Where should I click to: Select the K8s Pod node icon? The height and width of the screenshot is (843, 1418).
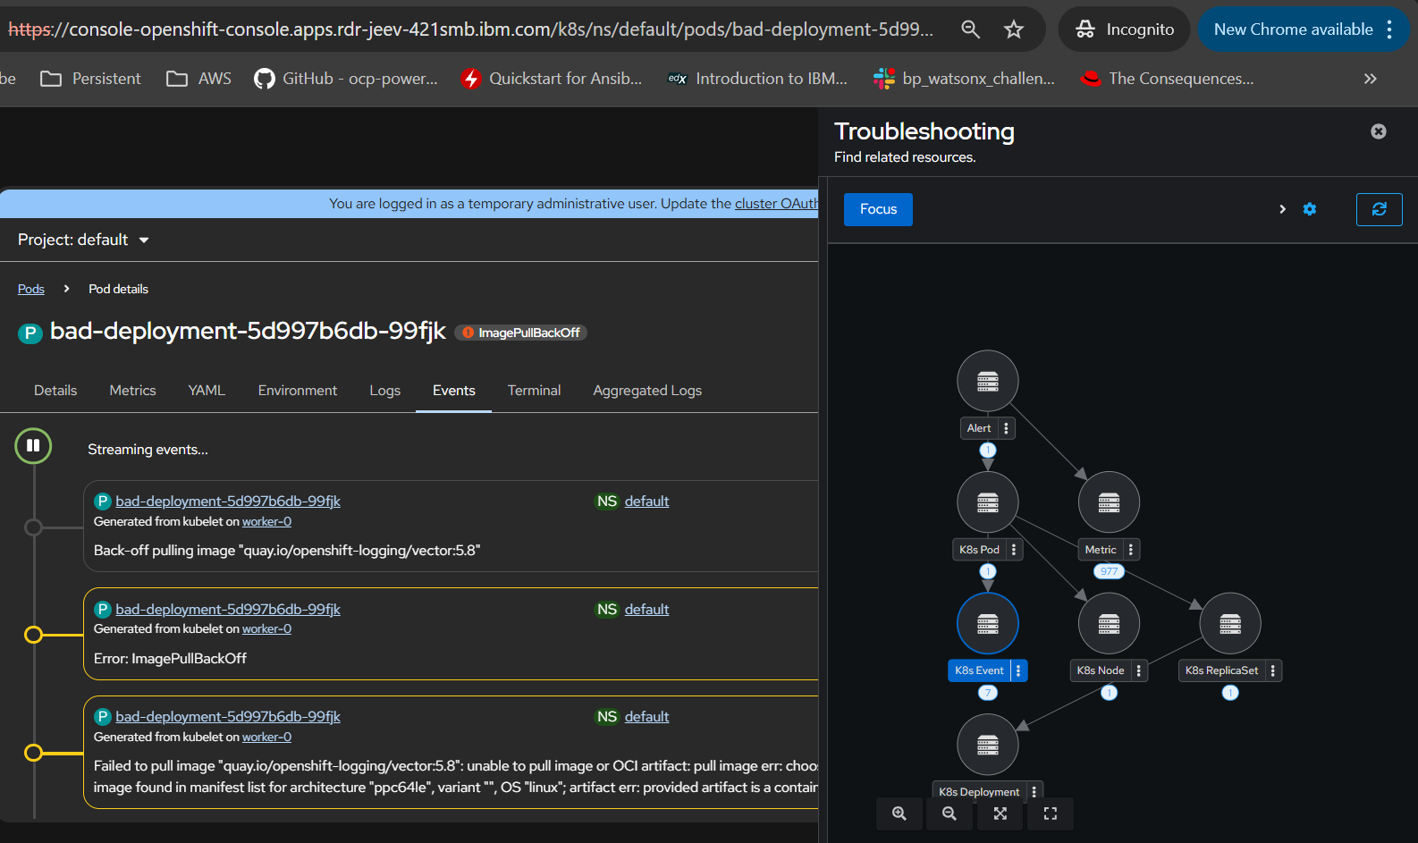pos(987,502)
